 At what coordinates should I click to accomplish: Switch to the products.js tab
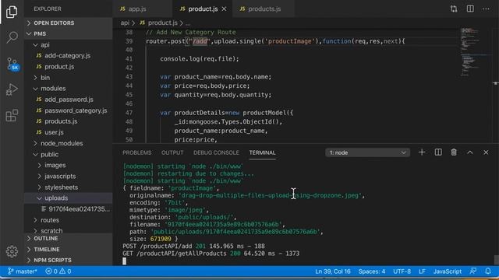pos(264,9)
